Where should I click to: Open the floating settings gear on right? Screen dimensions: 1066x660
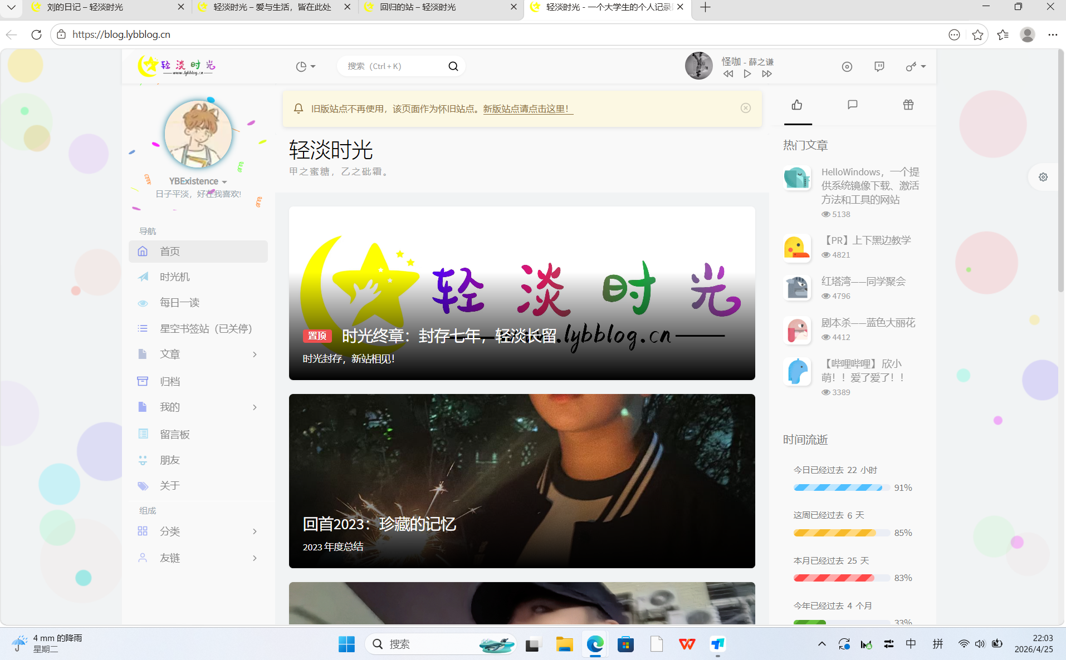click(x=1043, y=177)
